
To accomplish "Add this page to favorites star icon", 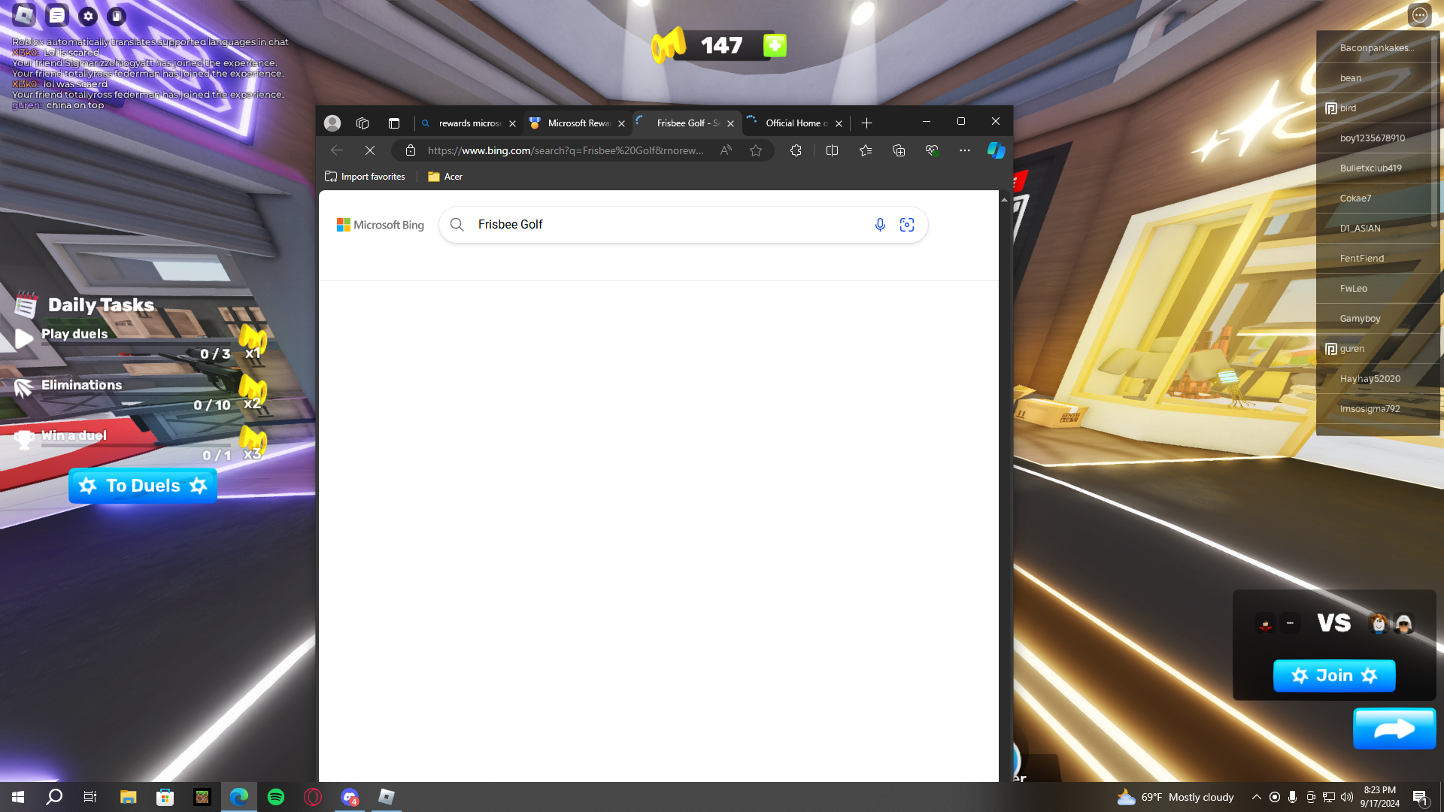I will 756,150.
